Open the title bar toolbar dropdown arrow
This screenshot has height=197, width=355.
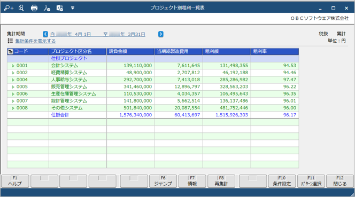[x=73, y=8]
